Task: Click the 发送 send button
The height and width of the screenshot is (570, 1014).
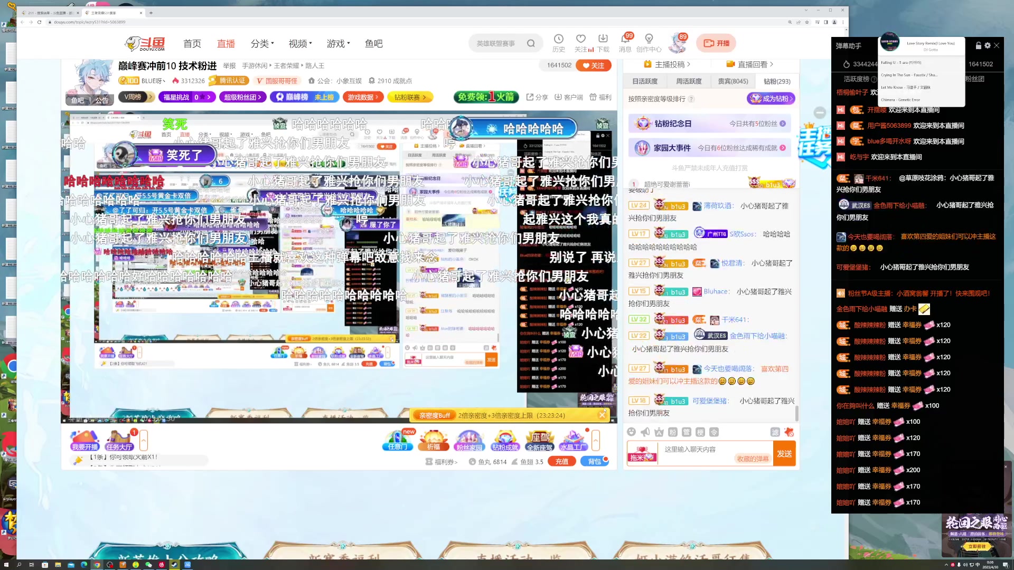Action: [784, 454]
